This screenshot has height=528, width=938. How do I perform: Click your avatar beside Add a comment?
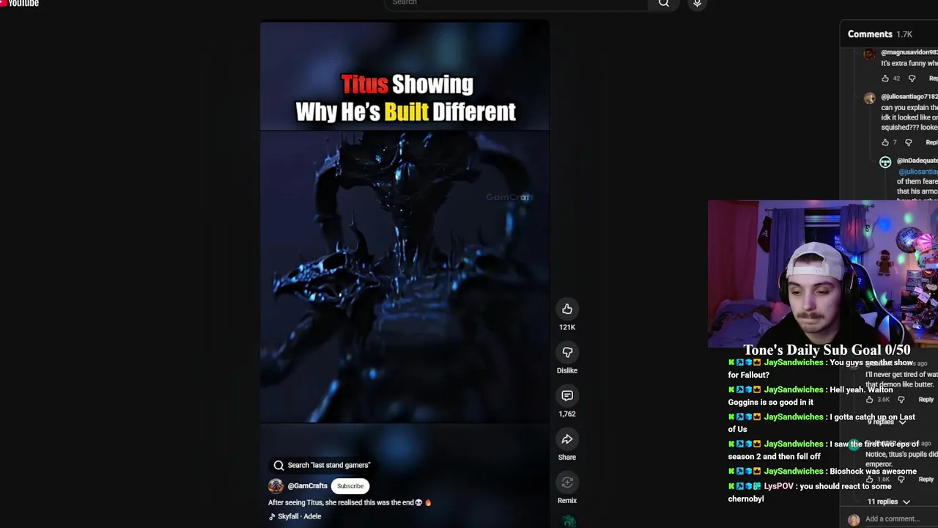(854, 519)
